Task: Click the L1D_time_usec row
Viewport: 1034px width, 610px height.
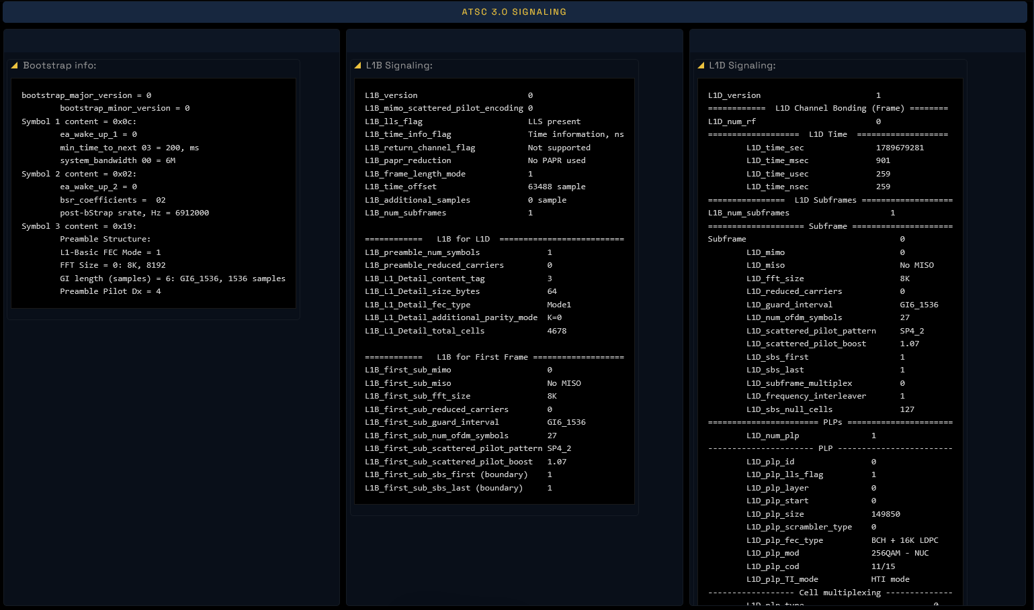Action: tap(818, 174)
